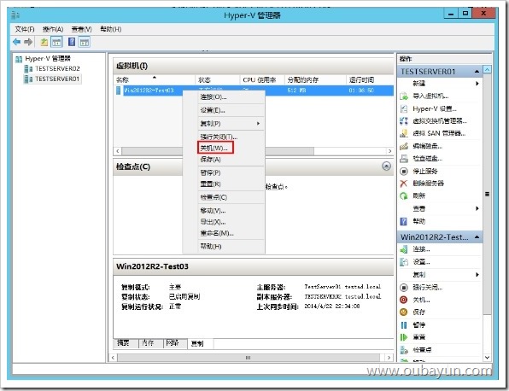
Task: Click the green 重置 icon in actions pane
Action: (x=404, y=337)
